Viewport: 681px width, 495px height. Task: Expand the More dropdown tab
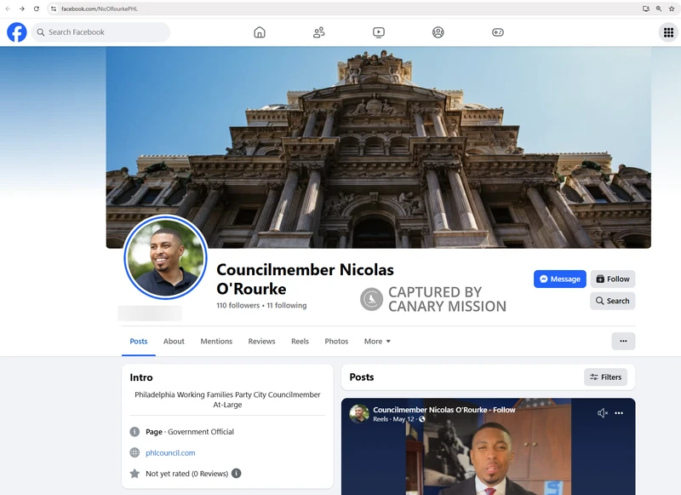point(377,341)
